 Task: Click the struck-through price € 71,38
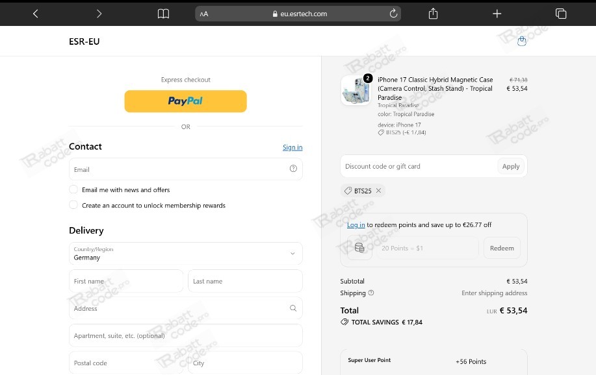click(518, 80)
